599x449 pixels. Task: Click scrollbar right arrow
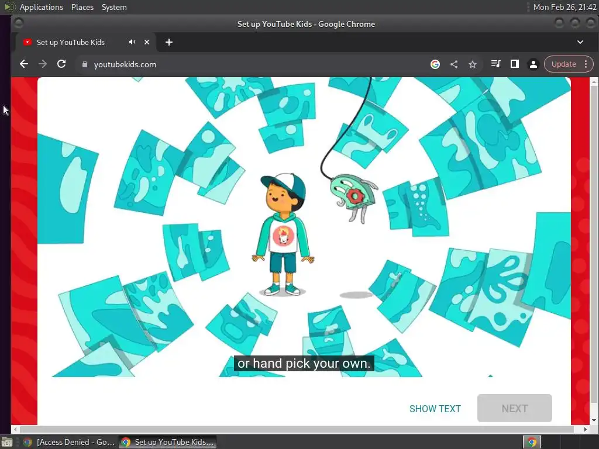pyautogui.click(x=585, y=429)
